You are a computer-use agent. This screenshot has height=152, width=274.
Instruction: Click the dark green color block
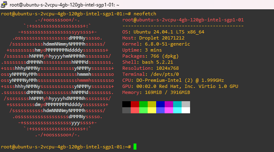144,104
